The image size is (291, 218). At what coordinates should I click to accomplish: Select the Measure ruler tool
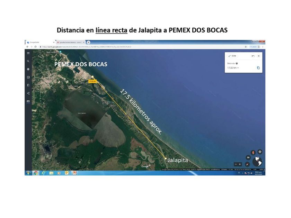pos(28,101)
